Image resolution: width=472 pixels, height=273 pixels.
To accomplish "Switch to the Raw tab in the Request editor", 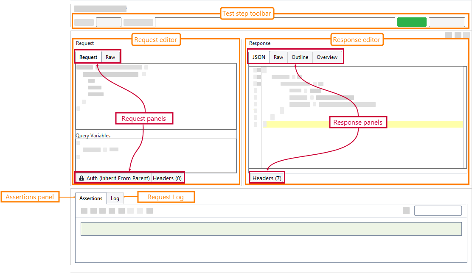I will tap(110, 57).
